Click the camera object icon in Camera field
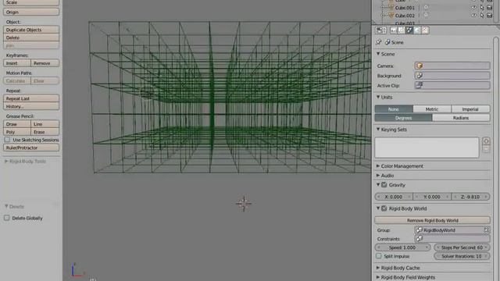The image size is (500, 281). (420, 66)
